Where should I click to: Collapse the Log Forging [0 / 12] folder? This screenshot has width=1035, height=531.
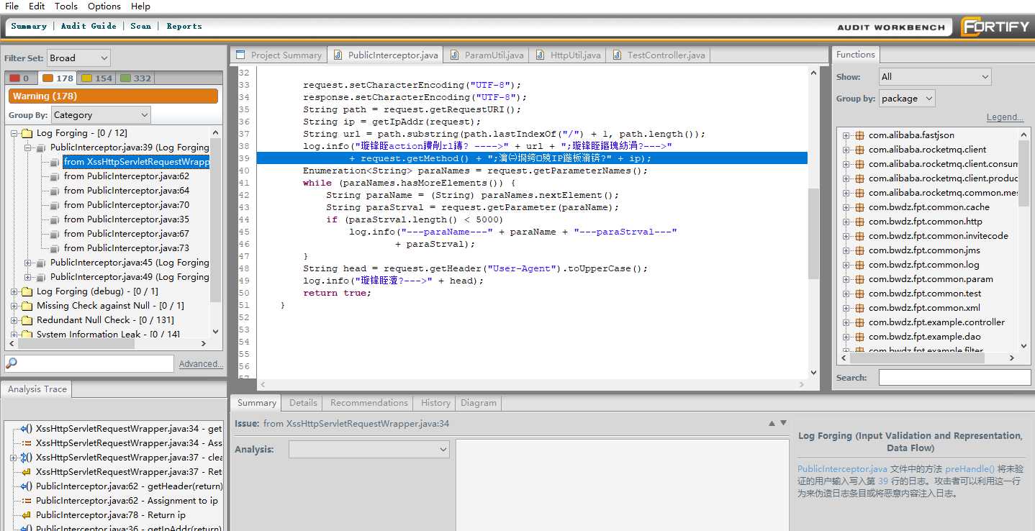click(14, 133)
